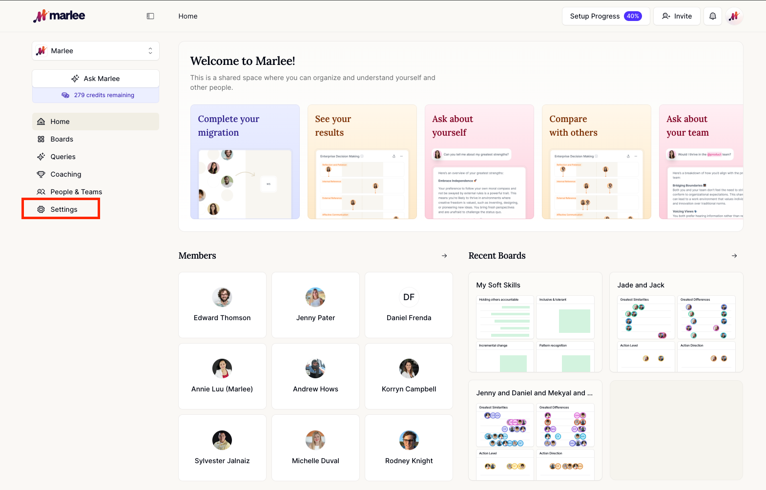Click Sylvester Jalnaiz name

coord(222,461)
